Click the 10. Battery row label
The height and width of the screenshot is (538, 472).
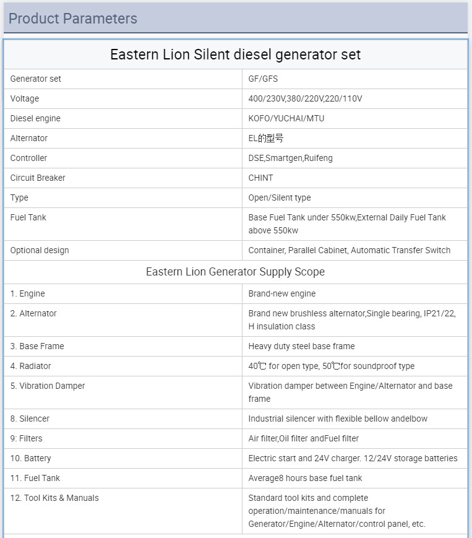(31, 458)
